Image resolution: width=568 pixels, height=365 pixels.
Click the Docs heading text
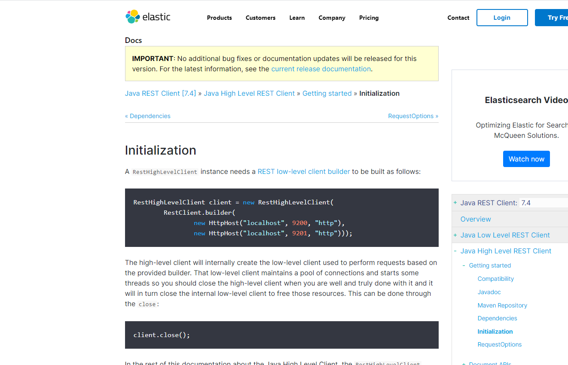tap(134, 40)
